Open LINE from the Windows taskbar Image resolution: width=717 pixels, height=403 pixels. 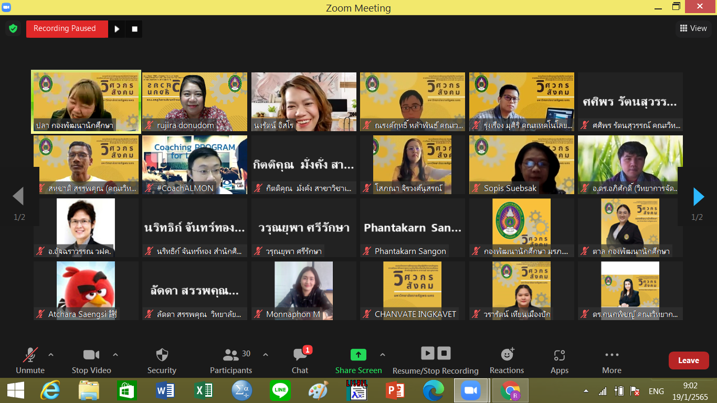280,391
